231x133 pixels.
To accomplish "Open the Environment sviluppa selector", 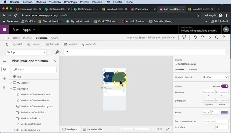I will (199, 29).
